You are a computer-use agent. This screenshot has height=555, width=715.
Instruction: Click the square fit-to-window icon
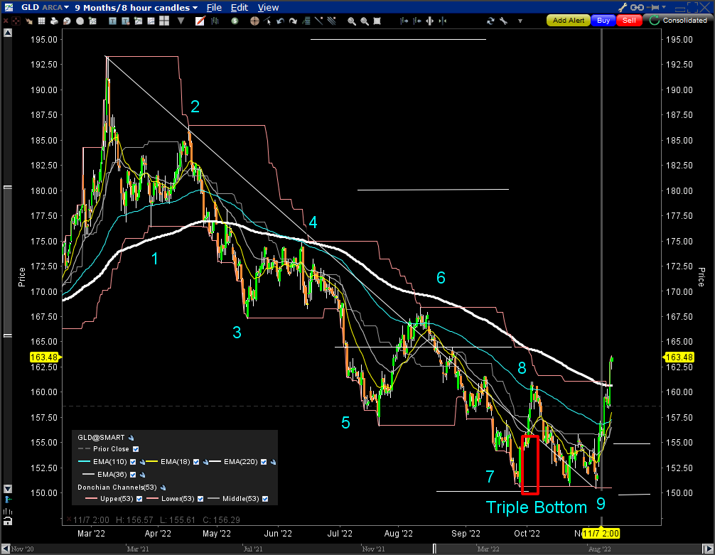377,21
